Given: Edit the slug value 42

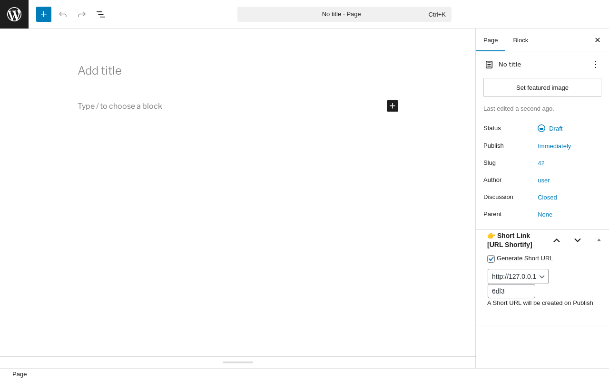Looking at the screenshot, I should pyautogui.click(x=541, y=163).
